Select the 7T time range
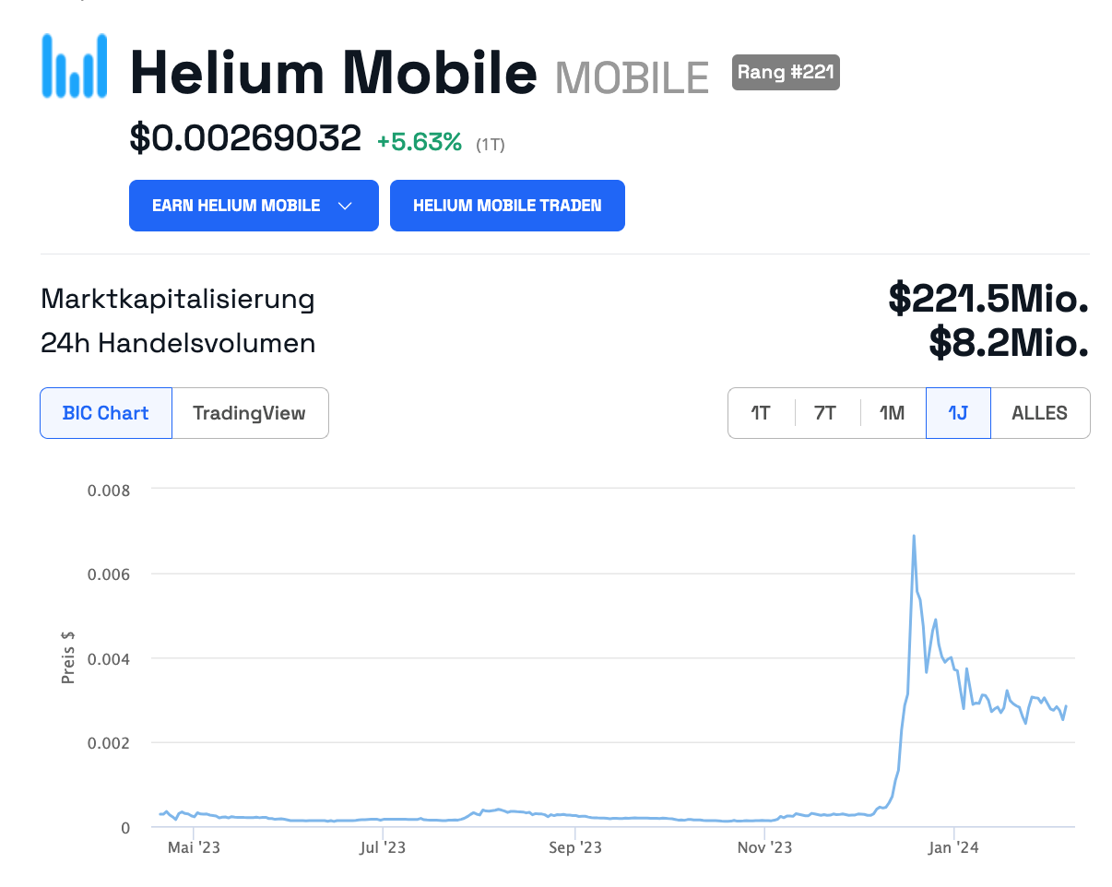 point(825,413)
